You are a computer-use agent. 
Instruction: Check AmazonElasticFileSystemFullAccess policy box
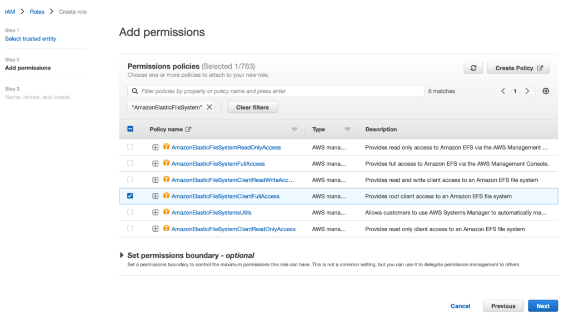tap(130, 163)
